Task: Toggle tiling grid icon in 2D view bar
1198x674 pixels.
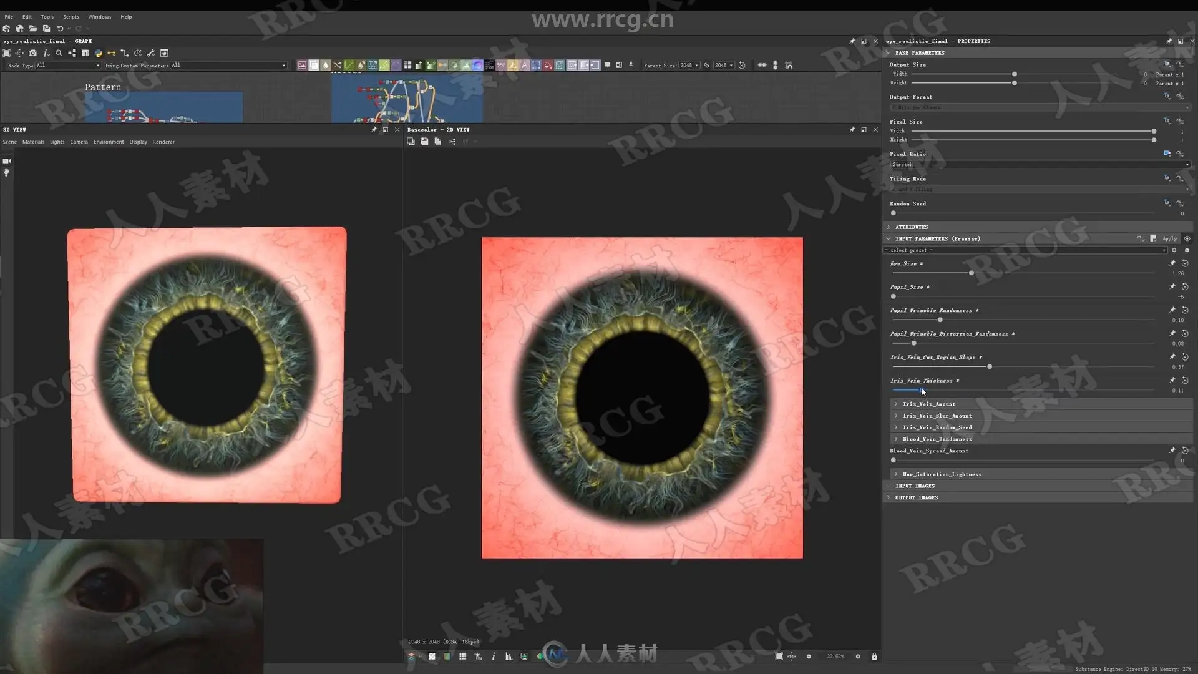Action: tap(462, 657)
